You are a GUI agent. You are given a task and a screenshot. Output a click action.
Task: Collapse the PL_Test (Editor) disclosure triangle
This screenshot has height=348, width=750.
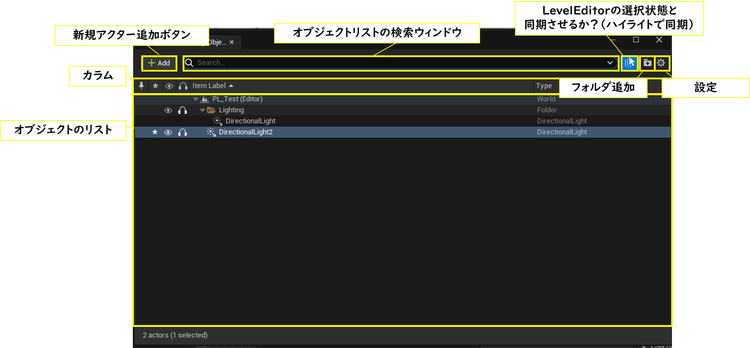point(196,99)
